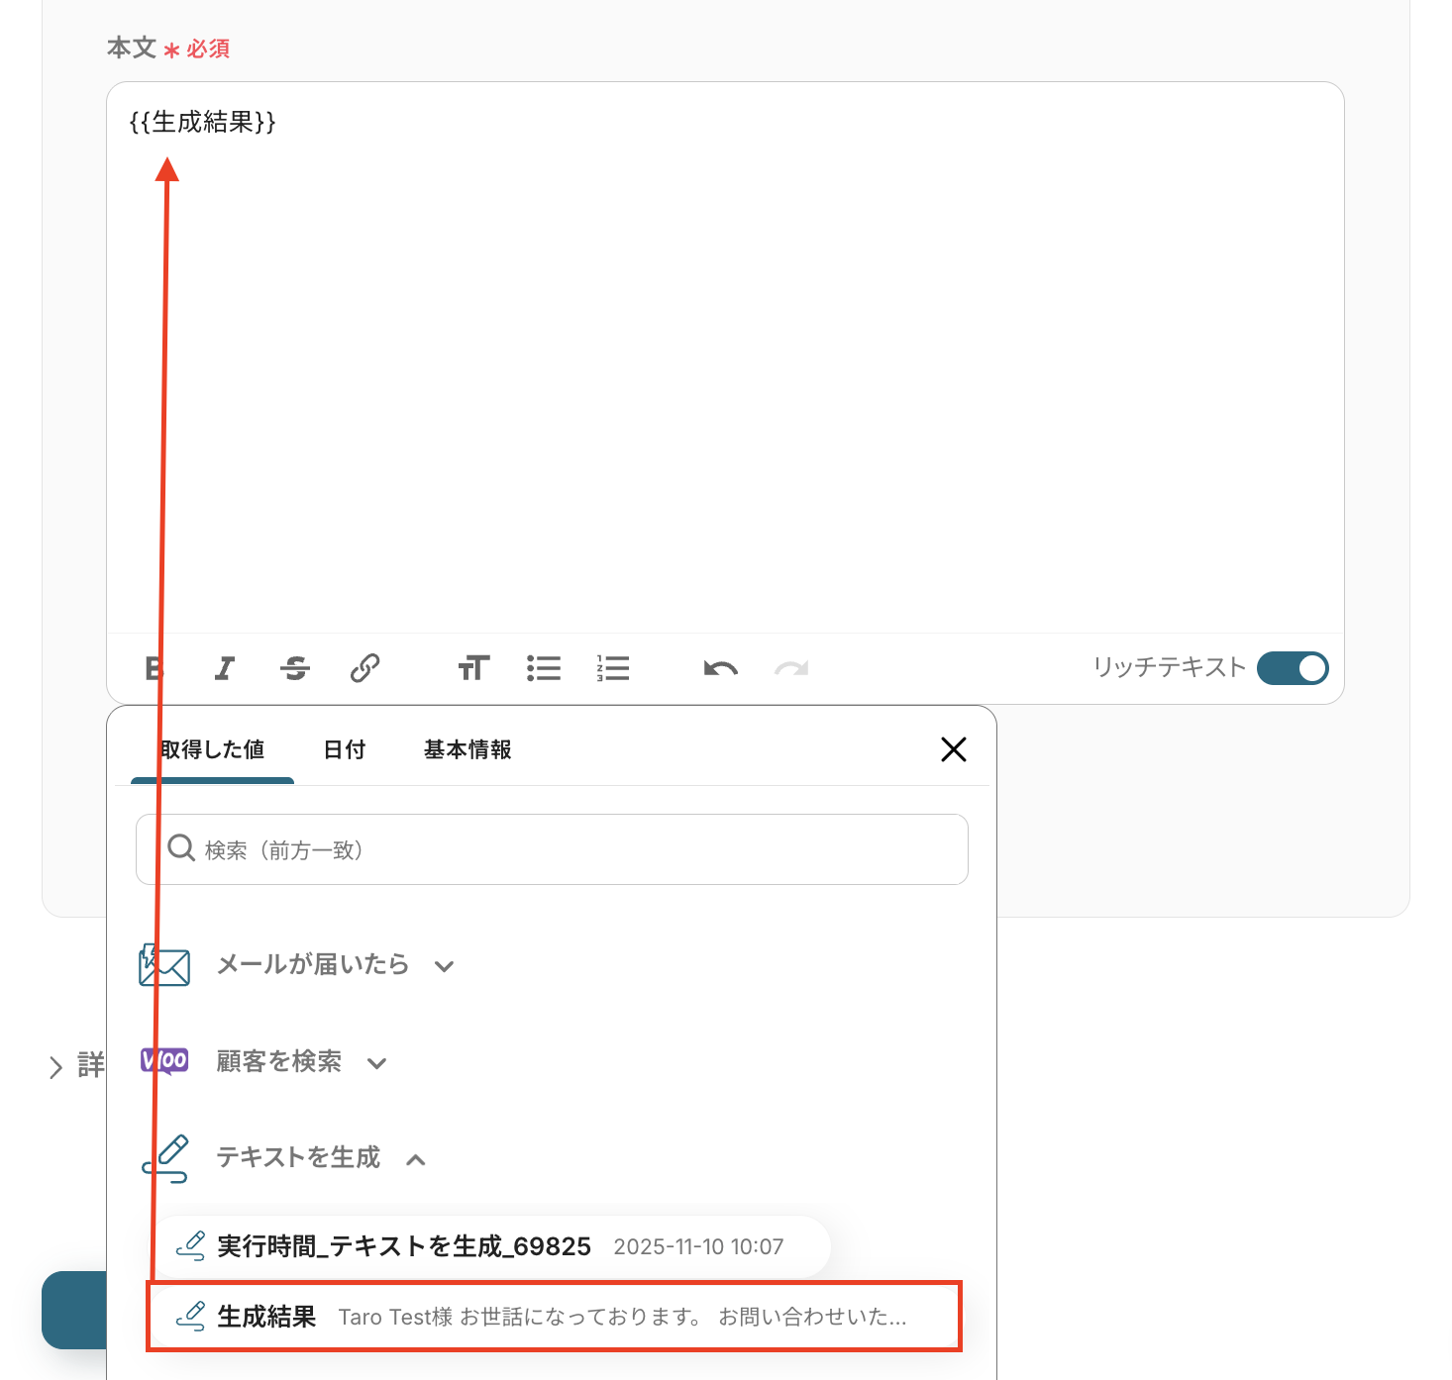
Task: Redo the last undone edit
Action: (x=791, y=668)
